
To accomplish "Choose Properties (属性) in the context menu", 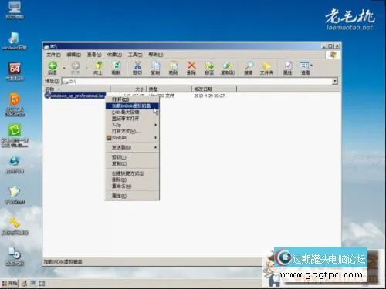I will (132, 196).
